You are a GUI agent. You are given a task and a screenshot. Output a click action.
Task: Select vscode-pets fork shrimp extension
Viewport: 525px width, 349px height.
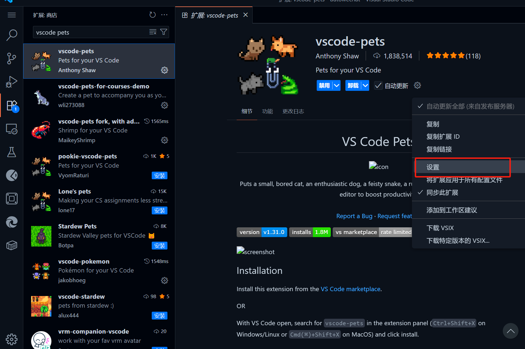pyautogui.click(x=99, y=131)
